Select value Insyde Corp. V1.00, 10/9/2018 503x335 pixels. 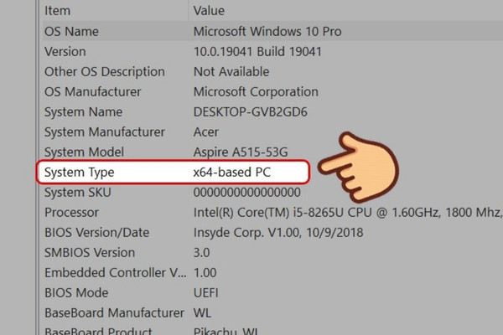click(x=278, y=233)
